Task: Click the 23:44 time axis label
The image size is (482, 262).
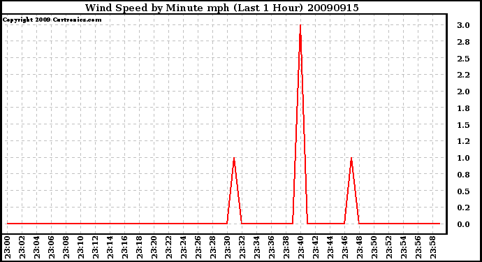Action: (x=330, y=247)
